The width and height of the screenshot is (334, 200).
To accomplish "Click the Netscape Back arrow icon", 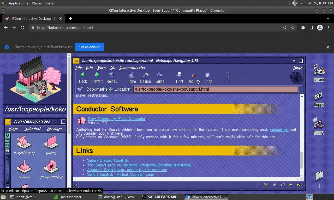I will pos(83,75).
